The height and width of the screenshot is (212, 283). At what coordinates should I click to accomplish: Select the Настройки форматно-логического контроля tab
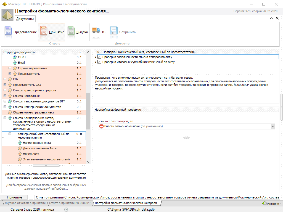coord(127,203)
